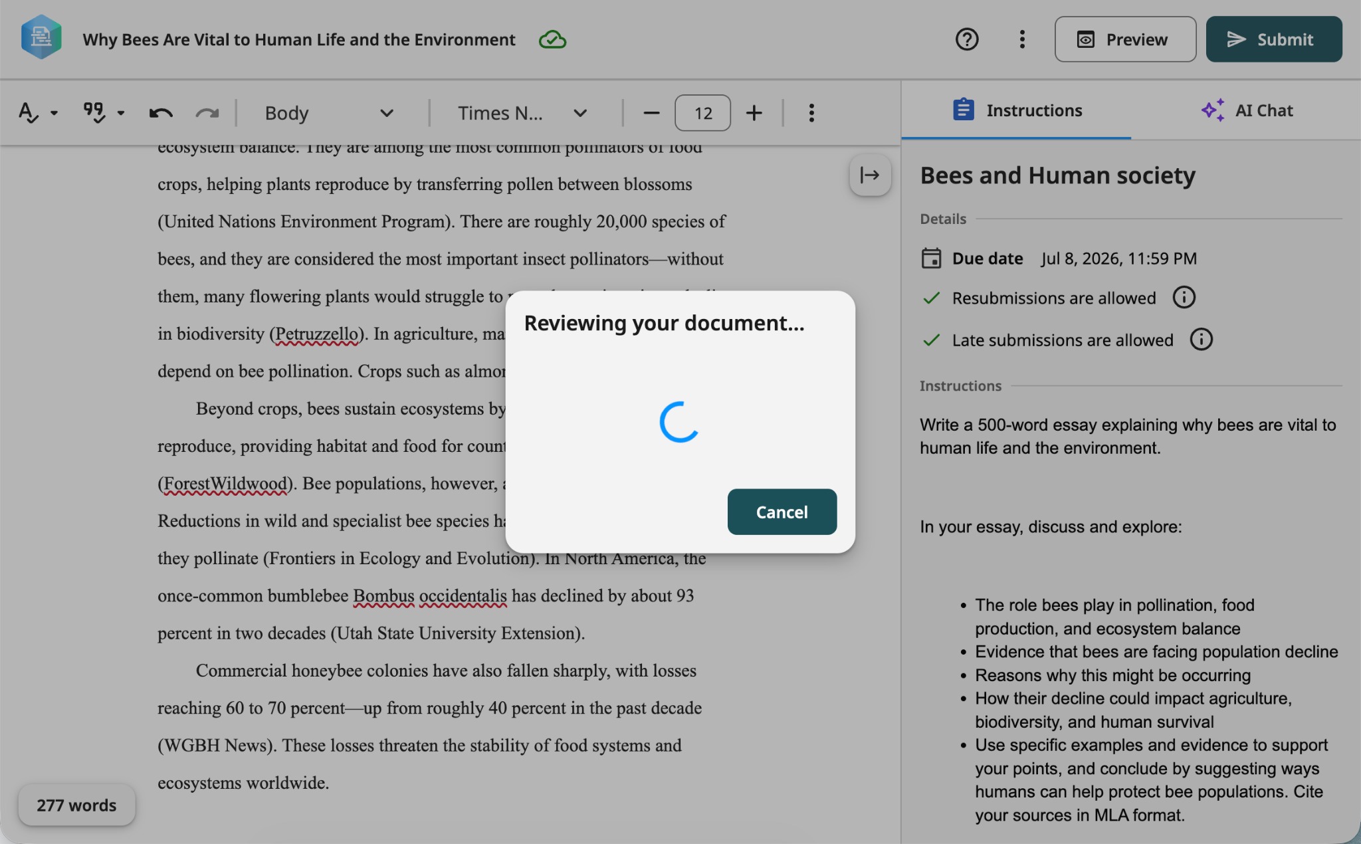Click the Instructions clipboard icon

tap(963, 110)
